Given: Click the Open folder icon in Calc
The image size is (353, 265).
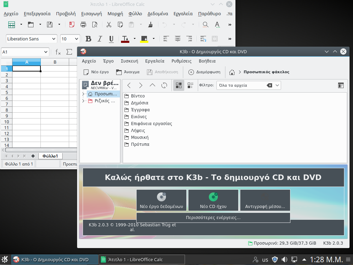Looking at the screenshot, I should coord(31,25).
